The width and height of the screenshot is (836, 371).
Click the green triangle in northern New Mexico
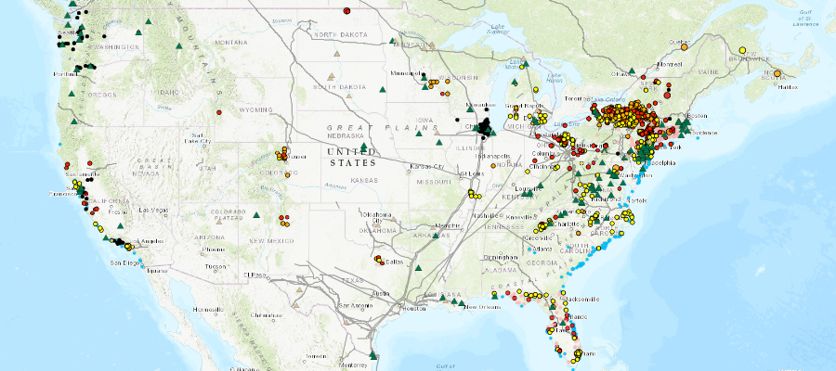click(257, 214)
